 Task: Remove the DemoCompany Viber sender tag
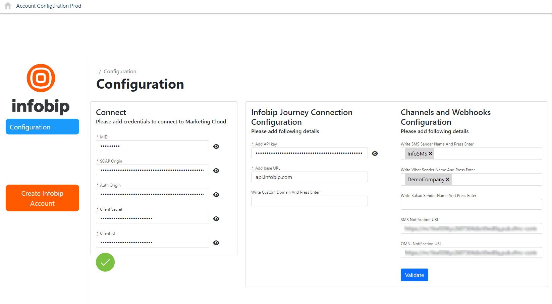point(447,180)
